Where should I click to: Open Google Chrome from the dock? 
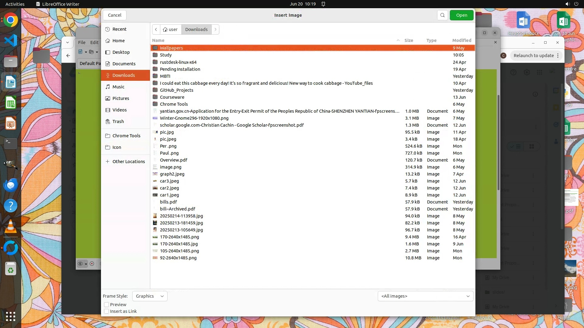coord(11,20)
